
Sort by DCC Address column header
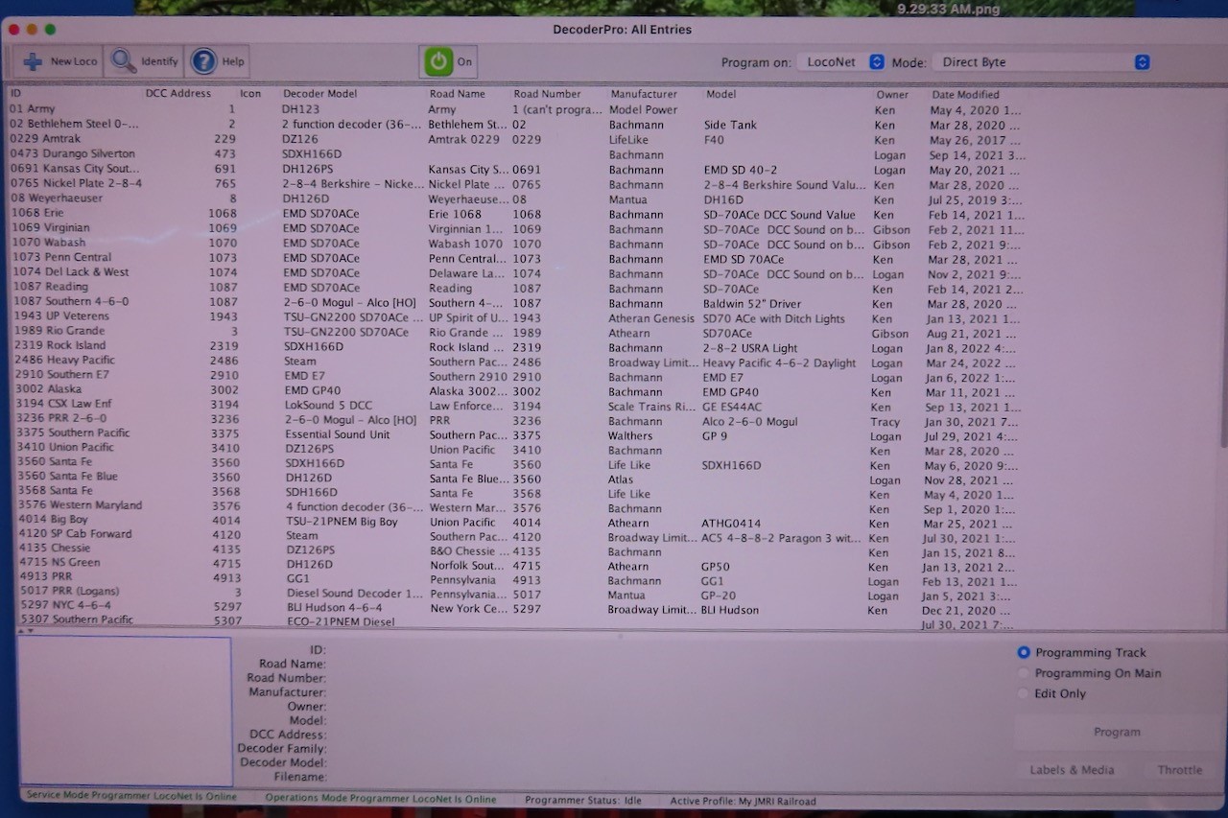(177, 94)
